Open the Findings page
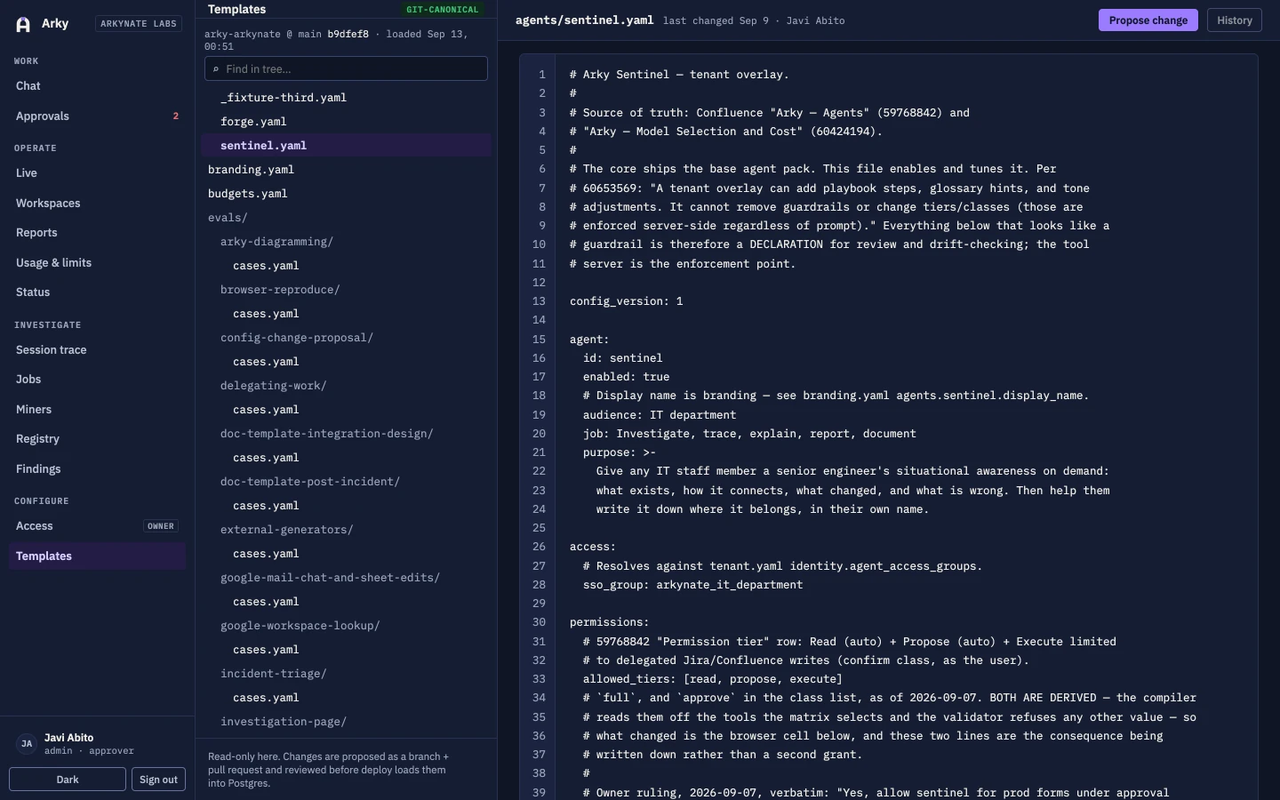Screen dimensions: 1280x800 (98, 469)
